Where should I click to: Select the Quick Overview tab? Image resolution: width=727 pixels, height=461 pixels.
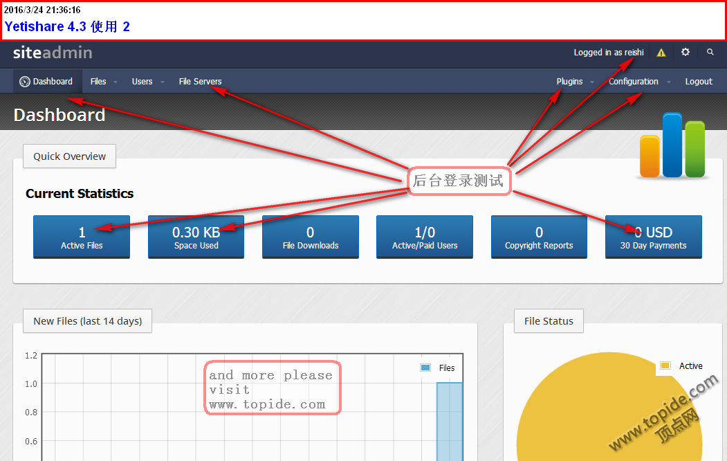click(x=70, y=156)
